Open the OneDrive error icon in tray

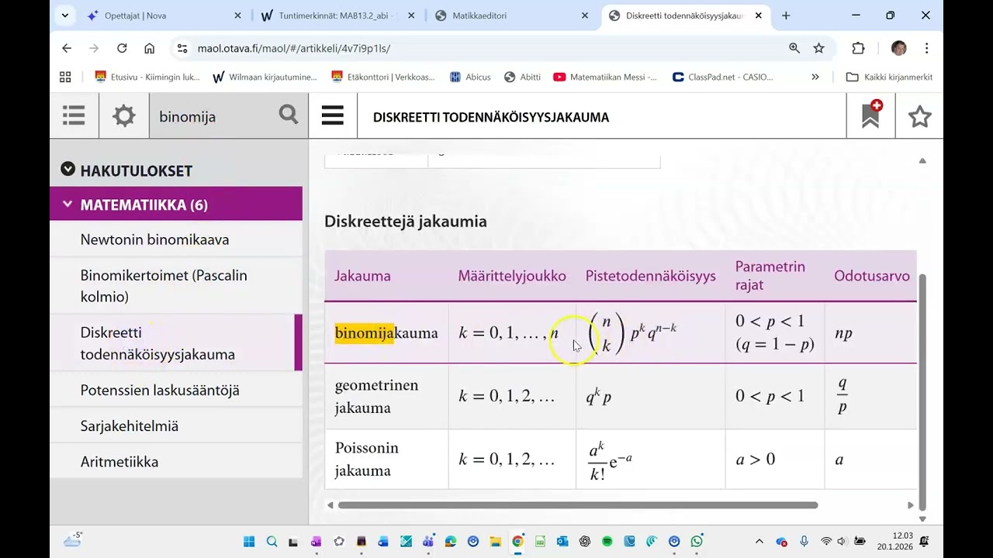[782, 542]
